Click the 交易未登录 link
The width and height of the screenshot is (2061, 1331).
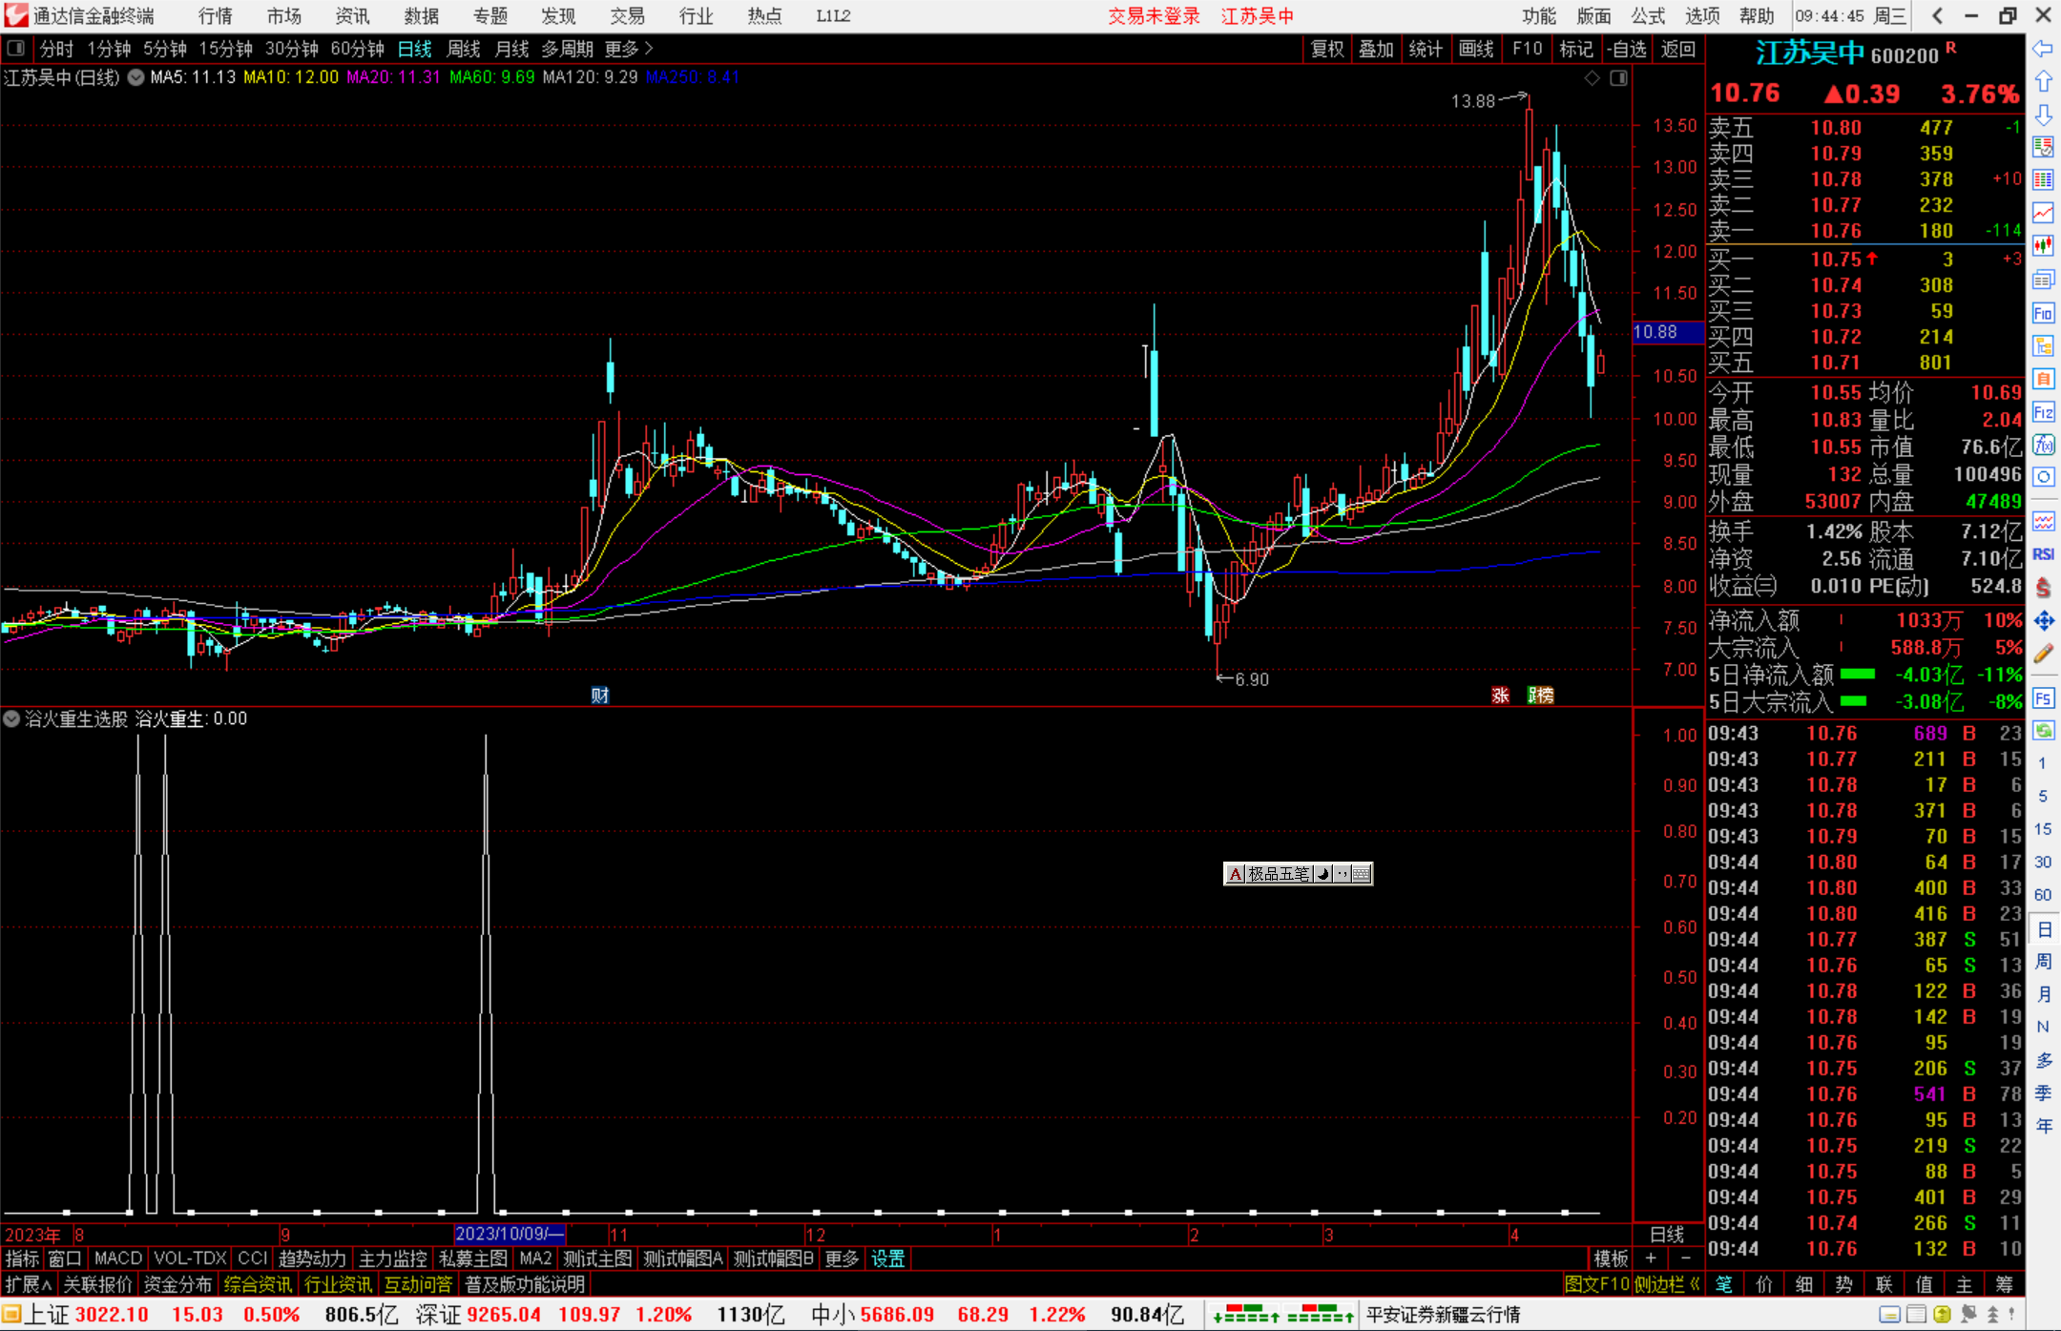point(1154,15)
